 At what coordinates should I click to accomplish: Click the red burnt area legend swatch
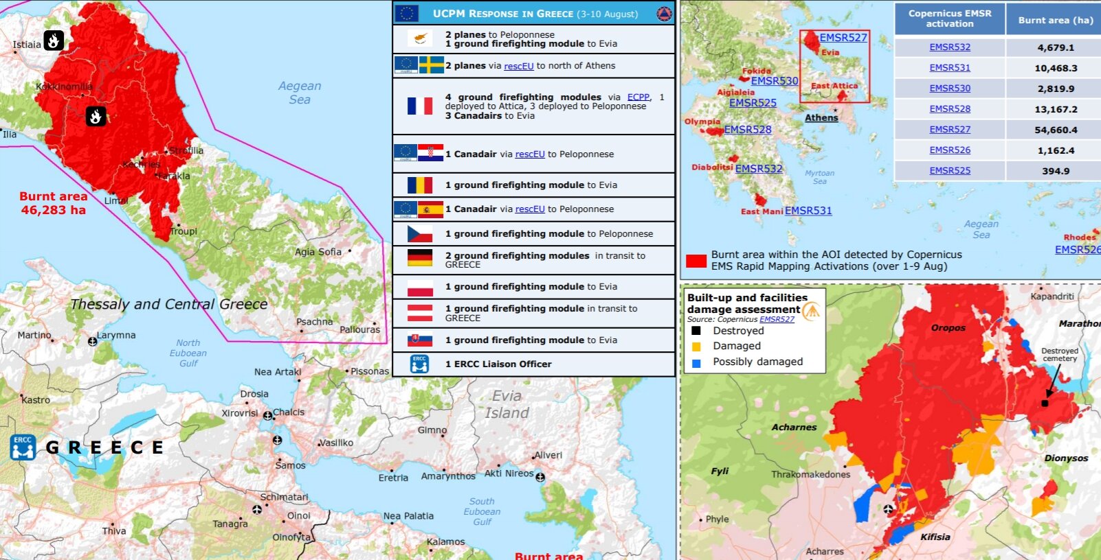(x=696, y=261)
